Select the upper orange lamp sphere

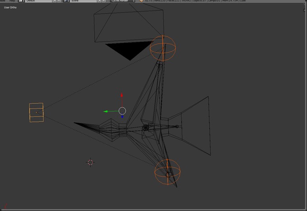[163, 48]
